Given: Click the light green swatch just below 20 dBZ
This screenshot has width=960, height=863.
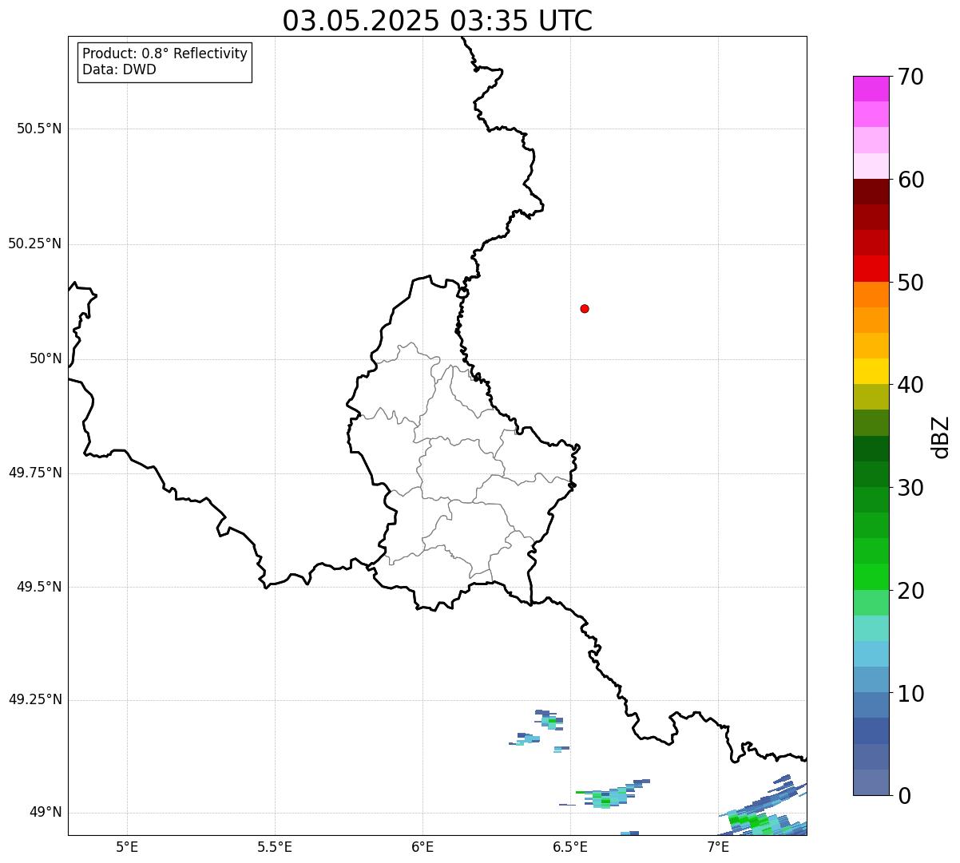Looking at the screenshot, I should (x=871, y=603).
